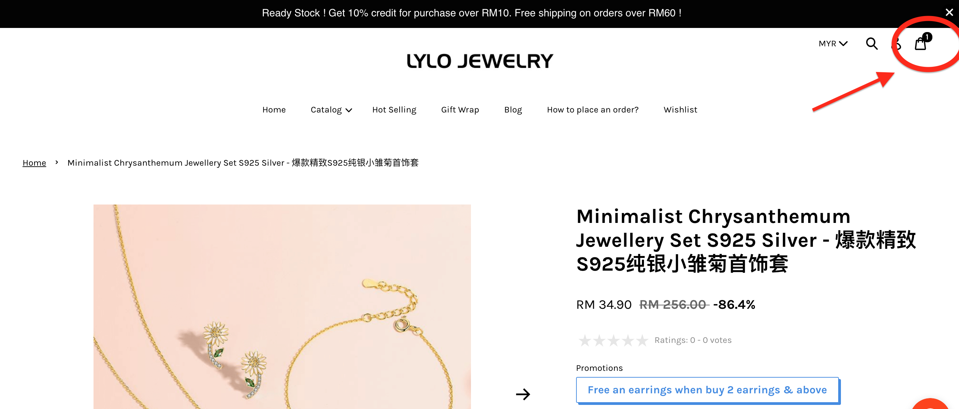959x409 pixels.
Task: Click the Catalog chevron arrow
Action: tap(348, 110)
